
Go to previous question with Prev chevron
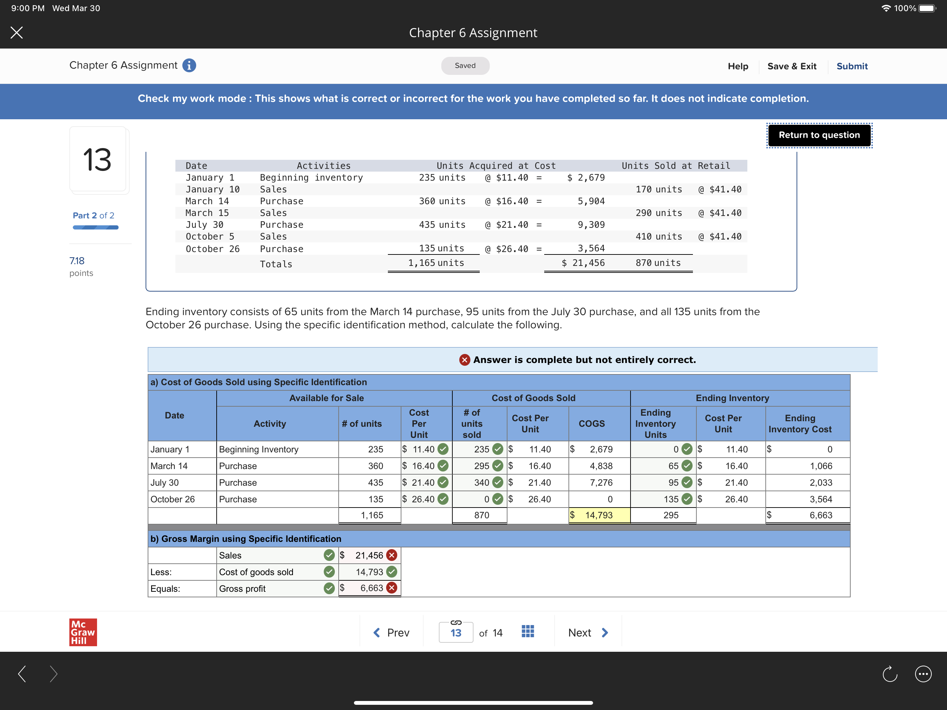(377, 632)
